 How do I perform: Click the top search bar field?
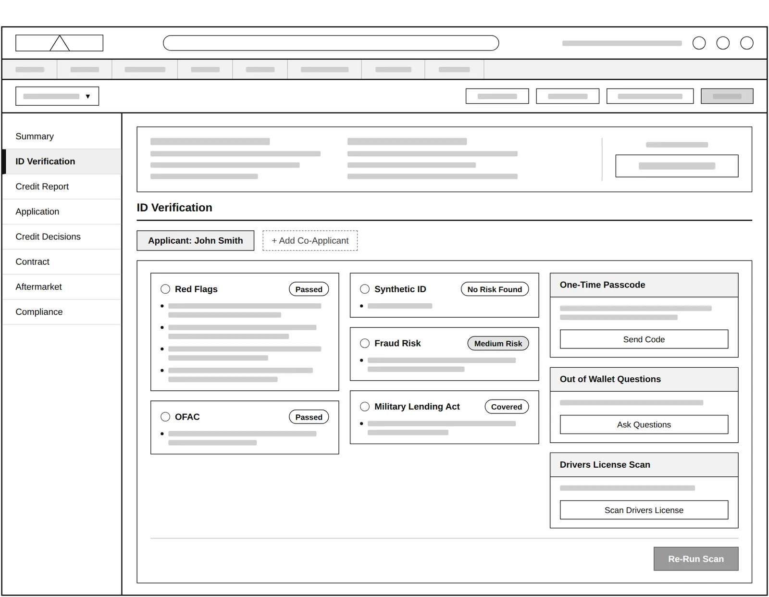(x=331, y=43)
